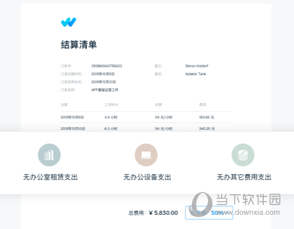Click the laptop equipment icon
The height and width of the screenshot is (229, 294).
(x=146, y=155)
